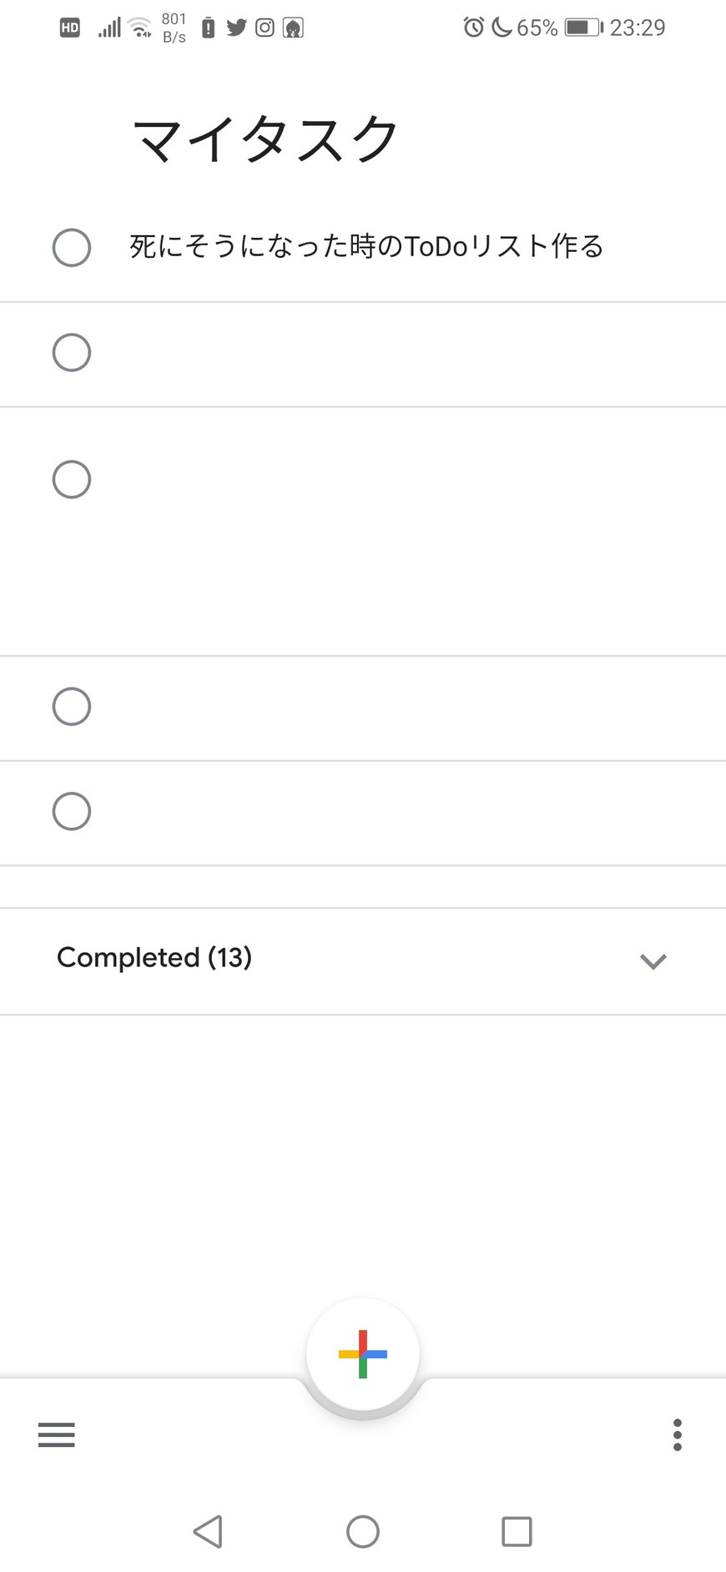
Task: Open the 死にそうになった時のToDoリスト作る task details
Action: (366, 247)
